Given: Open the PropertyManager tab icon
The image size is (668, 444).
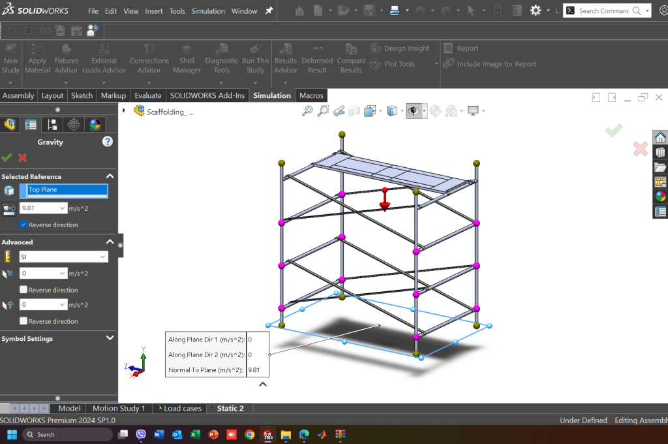Looking at the screenshot, I should click(x=31, y=125).
